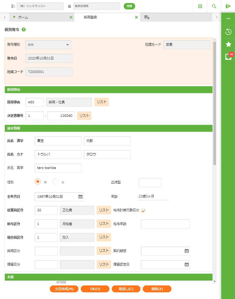Toggle the 給与計算対象区分 checkbox
This screenshot has width=235, height=299.
[x=143, y=210]
